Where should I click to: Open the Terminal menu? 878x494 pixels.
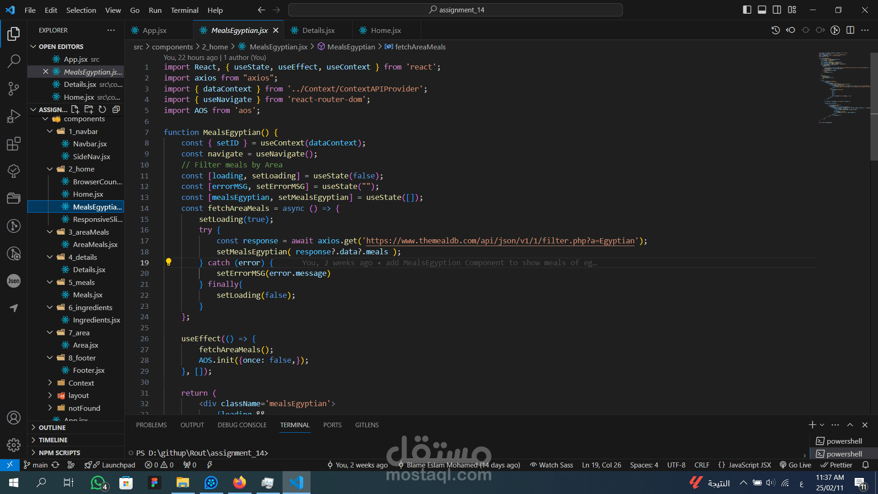click(x=184, y=10)
